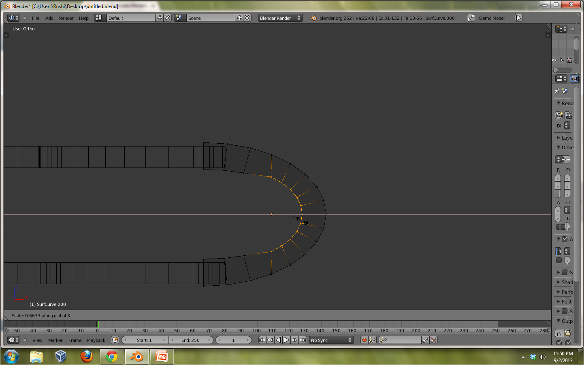Jump to previous keyframe
This screenshot has width=584, height=365.
270,340
